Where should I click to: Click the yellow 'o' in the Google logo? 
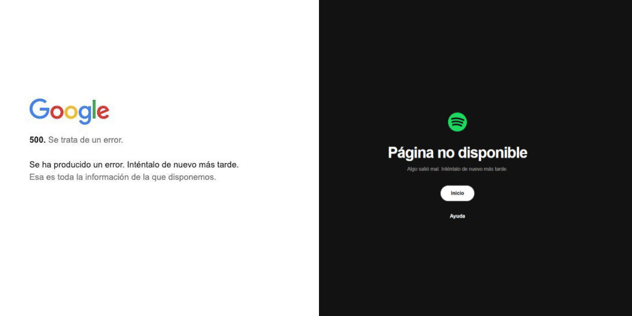coord(71,113)
